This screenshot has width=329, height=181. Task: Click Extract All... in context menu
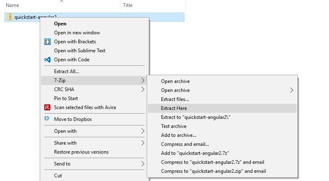coord(66,72)
